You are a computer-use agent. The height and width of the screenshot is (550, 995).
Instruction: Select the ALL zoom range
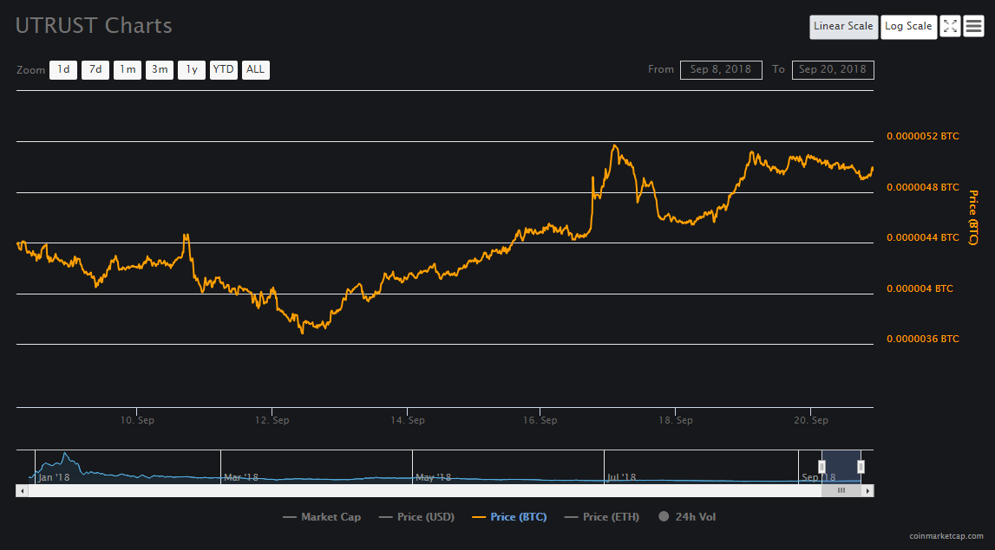point(255,69)
